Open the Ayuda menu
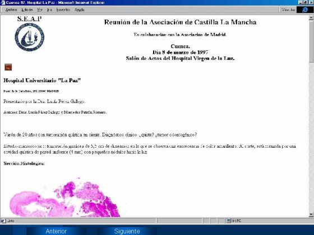The width and height of the screenshot is (314, 235). [80, 10]
